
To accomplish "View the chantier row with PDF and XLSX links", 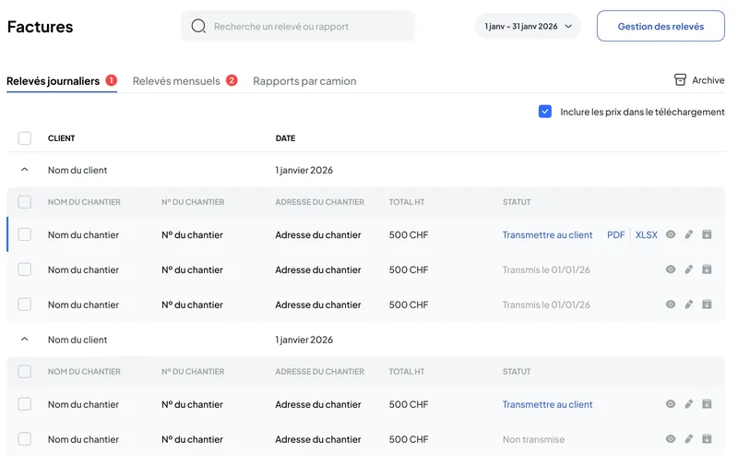I will point(671,234).
